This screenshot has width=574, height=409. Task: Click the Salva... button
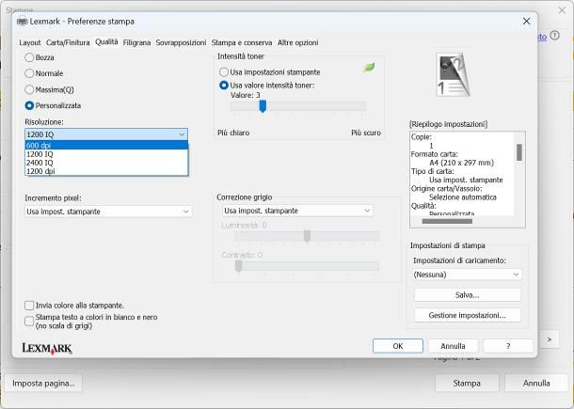click(467, 295)
